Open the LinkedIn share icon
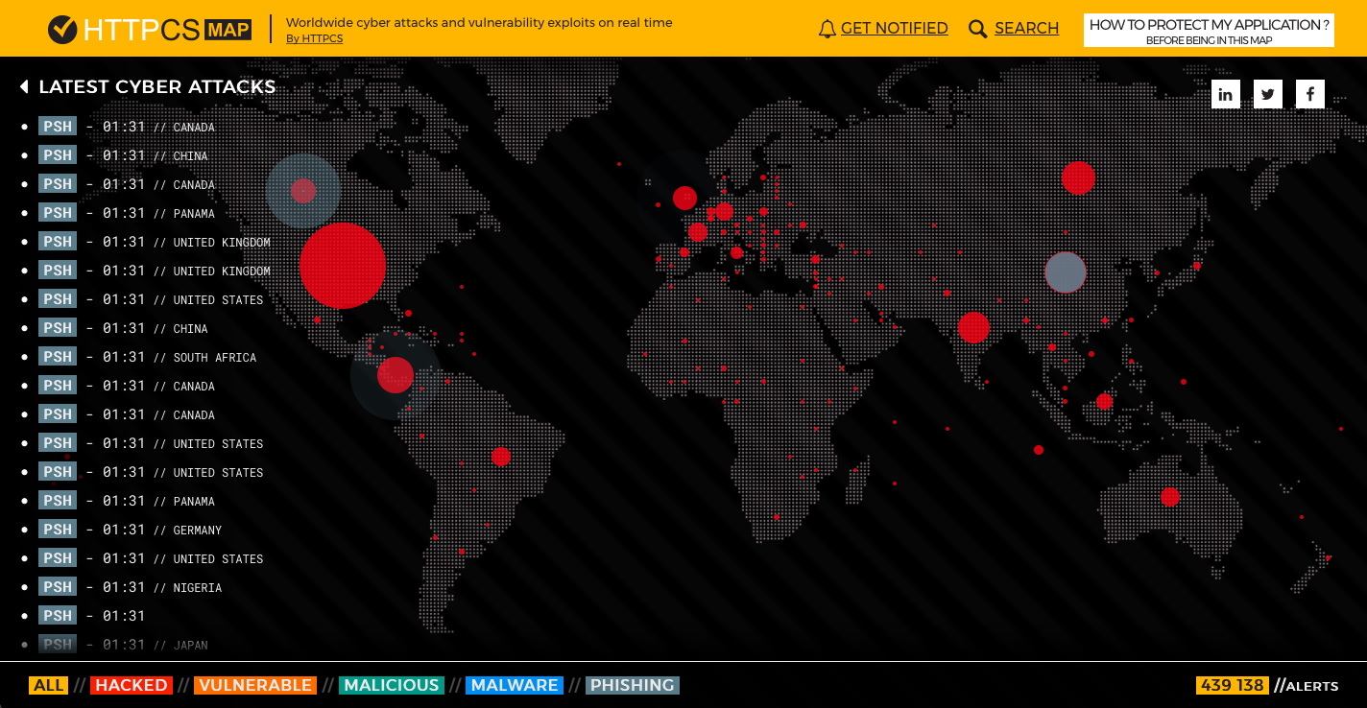The height and width of the screenshot is (708, 1367). pos(1226,94)
